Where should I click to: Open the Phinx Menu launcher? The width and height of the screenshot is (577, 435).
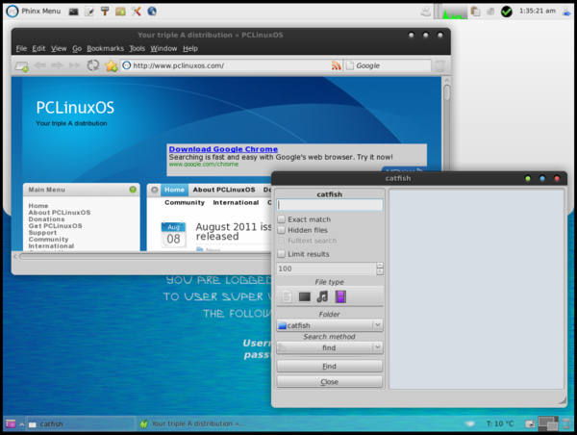click(x=33, y=11)
